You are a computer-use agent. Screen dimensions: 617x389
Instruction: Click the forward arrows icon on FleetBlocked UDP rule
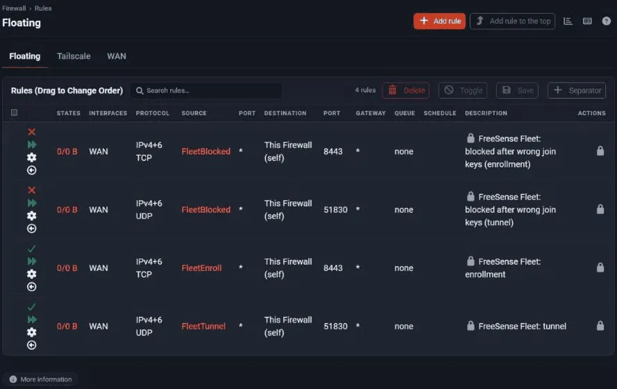point(31,203)
